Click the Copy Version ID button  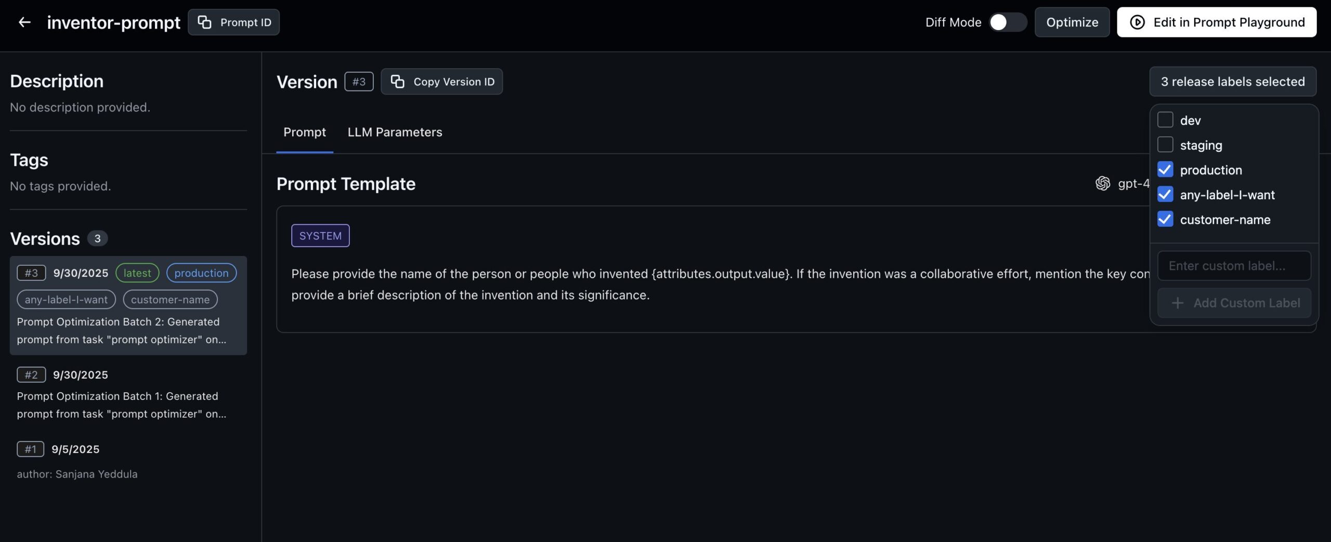click(x=442, y=82)
